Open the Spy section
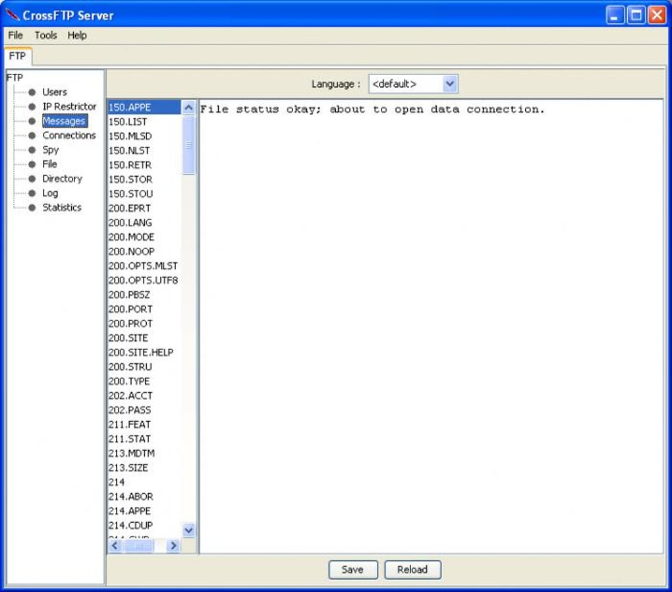Viewport: 672px width, 592px height. [50, 150]
